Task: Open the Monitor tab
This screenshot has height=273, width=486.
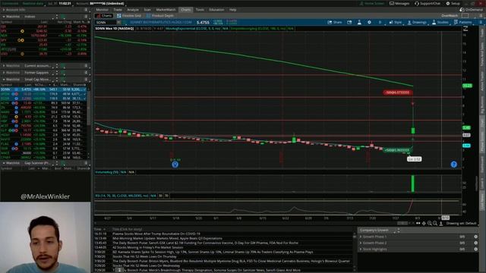Action: (102, 10)
